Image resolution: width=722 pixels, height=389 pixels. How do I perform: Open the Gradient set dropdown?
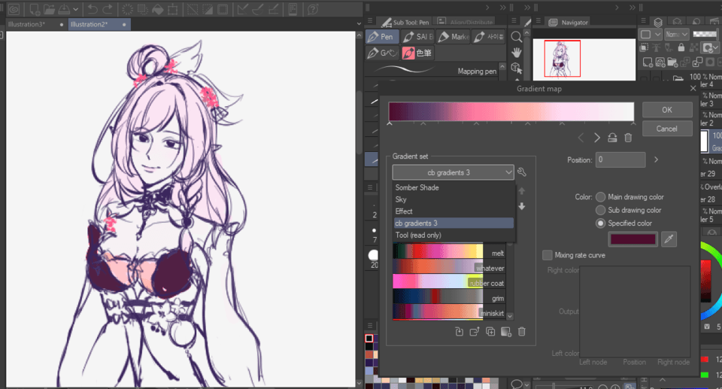tap(453, 172)
